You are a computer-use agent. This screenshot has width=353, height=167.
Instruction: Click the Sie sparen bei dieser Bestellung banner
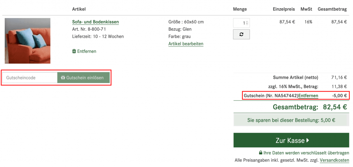pos(291,120)
